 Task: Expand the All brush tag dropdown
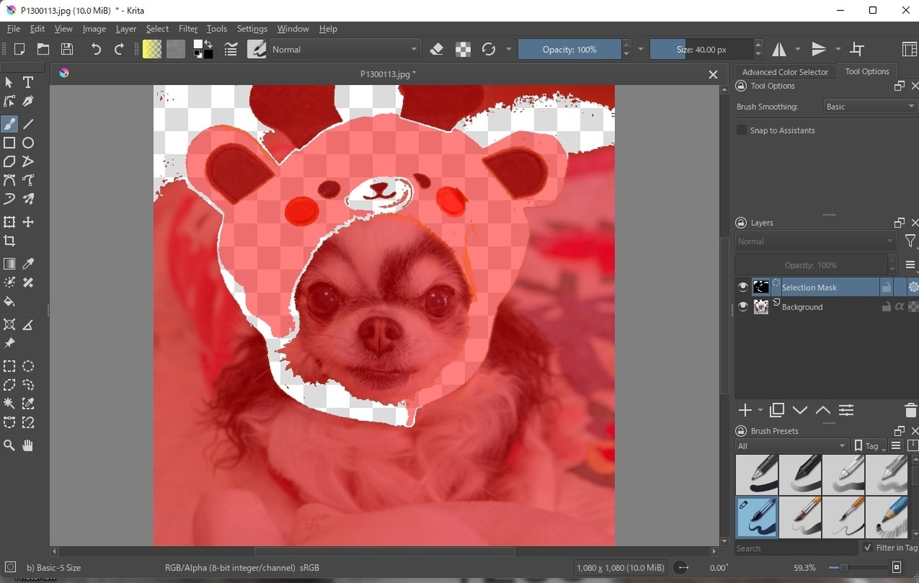click(792, 446)
